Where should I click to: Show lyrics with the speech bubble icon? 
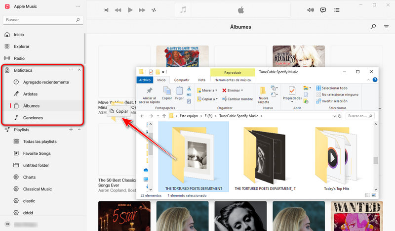click(323, 10)
